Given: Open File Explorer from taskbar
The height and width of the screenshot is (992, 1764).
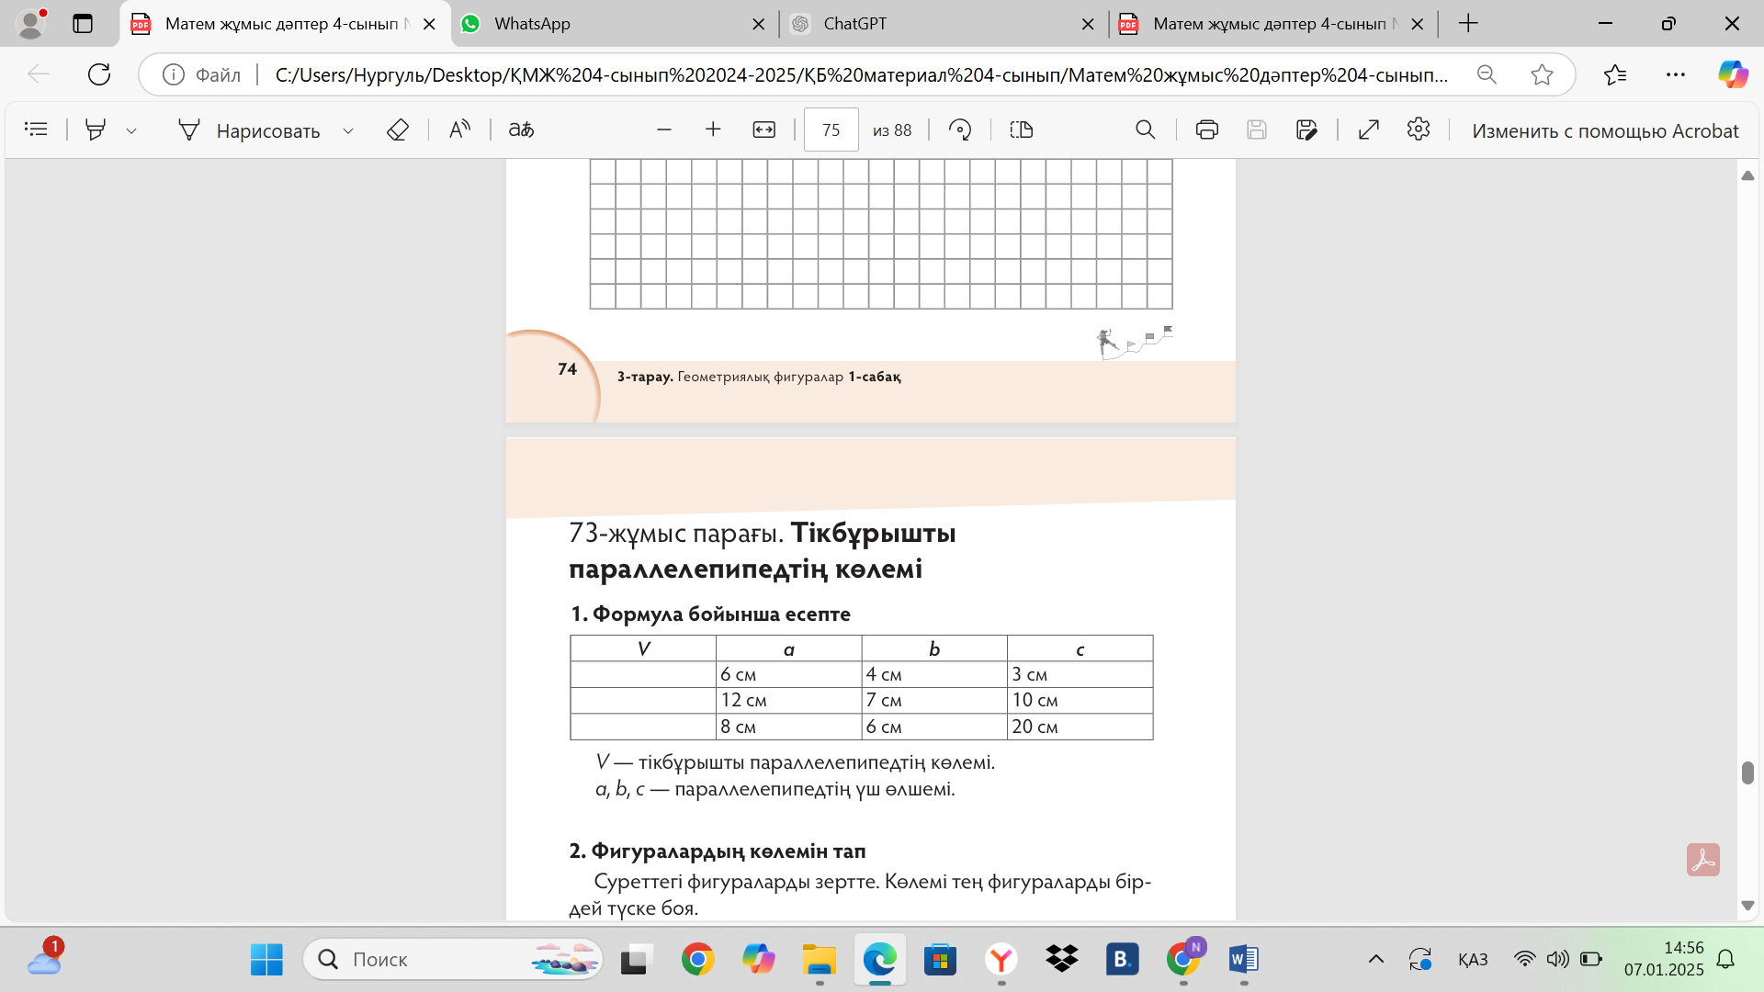Looking at the screenshot, I should (819, 960).
